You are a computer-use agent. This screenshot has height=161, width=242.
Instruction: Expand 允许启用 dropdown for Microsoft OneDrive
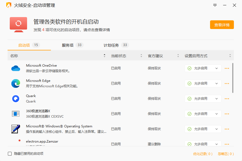tap(203, 68)
